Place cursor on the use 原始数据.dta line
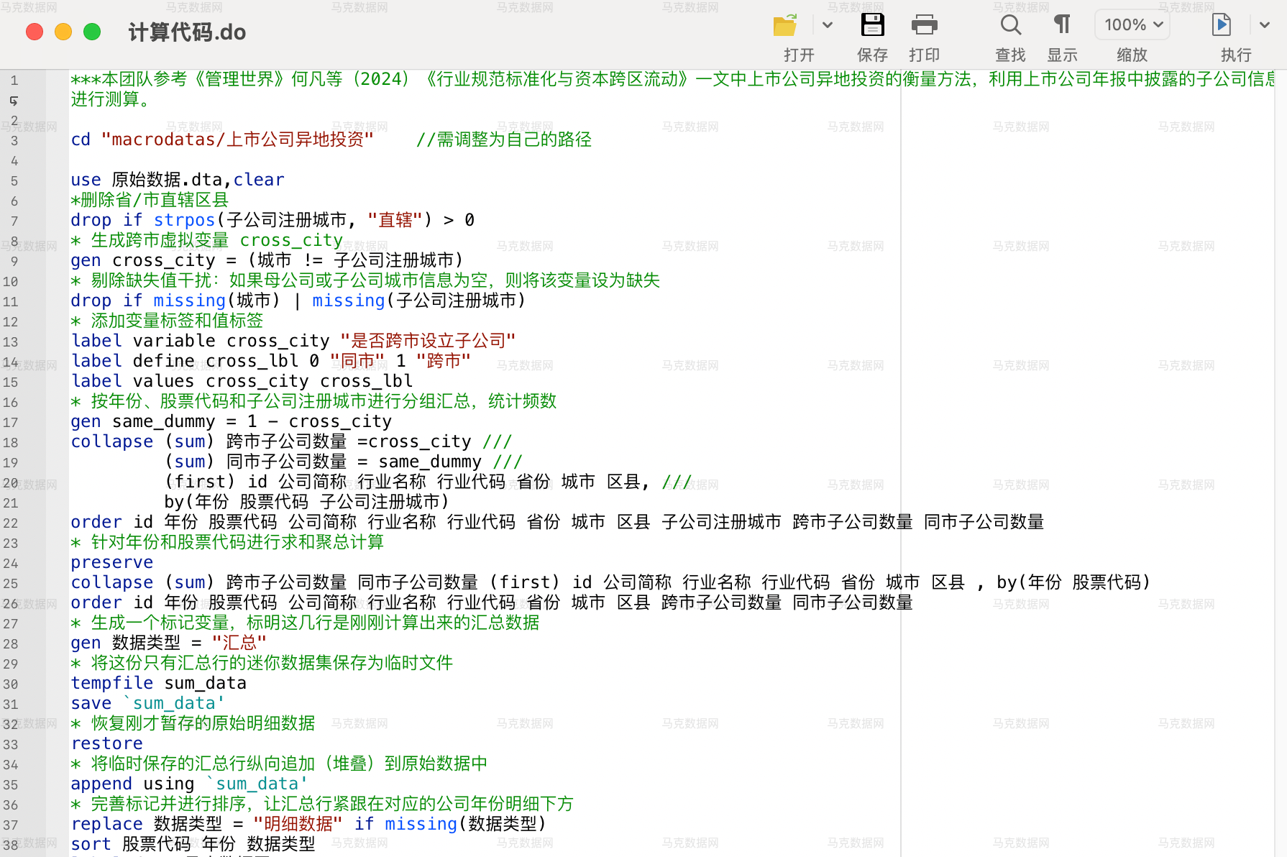The height and width of the screenshot is (857, 1287). click(176, 180)
